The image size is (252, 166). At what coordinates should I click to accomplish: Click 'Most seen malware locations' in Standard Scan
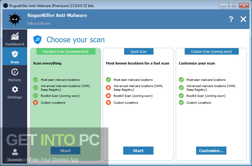(60, 80)
